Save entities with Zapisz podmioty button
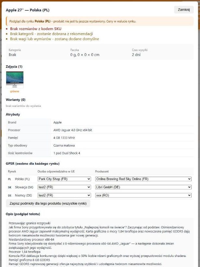This screenshot has height=267, width=200. (x=48, y=203)
